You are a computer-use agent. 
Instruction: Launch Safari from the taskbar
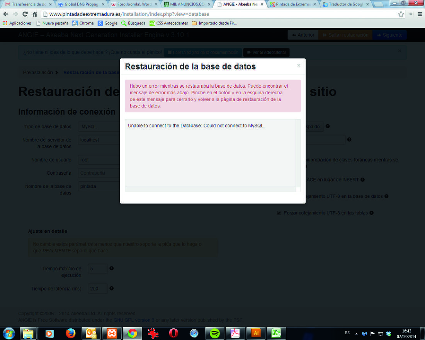194,333
